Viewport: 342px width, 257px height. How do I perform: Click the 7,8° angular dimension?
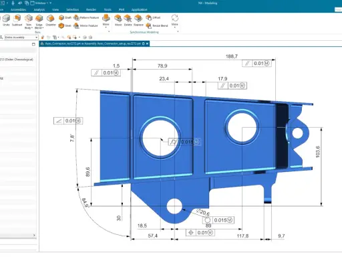pyautogui.click(x=72, y=138)
